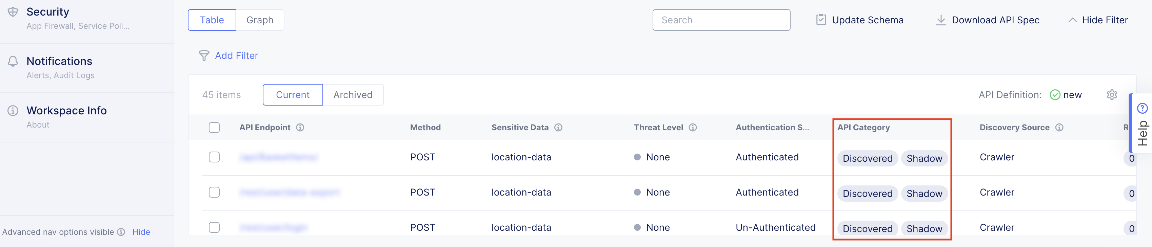Screen dimensions: 1152x247
Task: Select the Archived endpoints tab
Action: point(353,95)
